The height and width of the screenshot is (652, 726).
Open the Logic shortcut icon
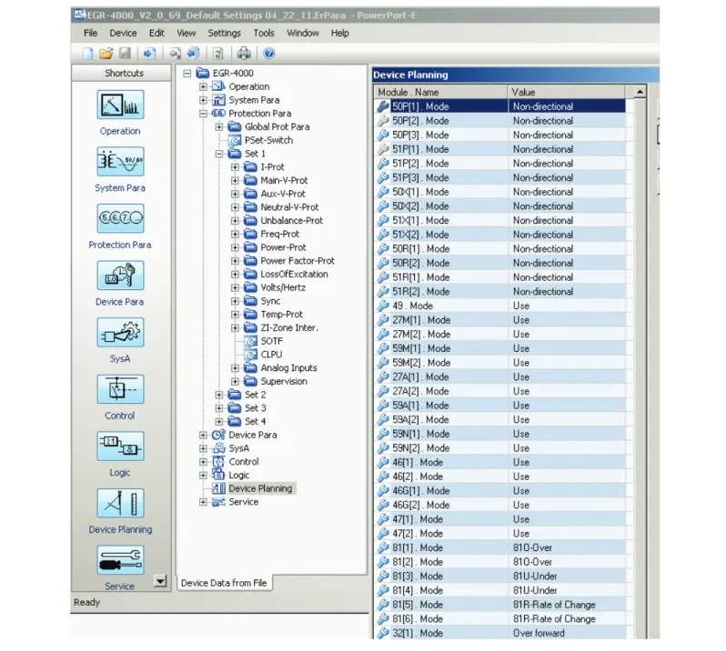click(120, 446)
